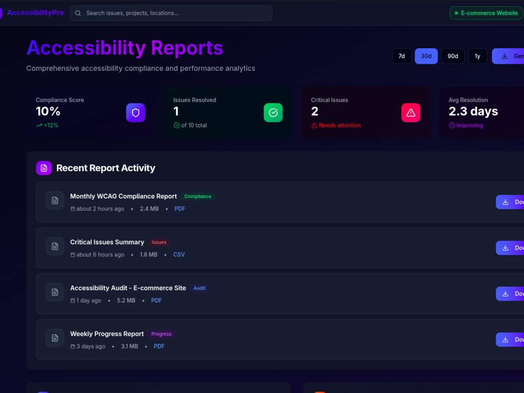Click the Audit tag badge
Image resolution: width=524 pixels, height=393 pixels.
pos(200,288)
